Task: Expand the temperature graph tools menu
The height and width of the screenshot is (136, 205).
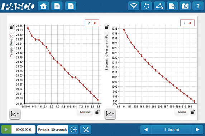Action: click(x=15, y=114)
